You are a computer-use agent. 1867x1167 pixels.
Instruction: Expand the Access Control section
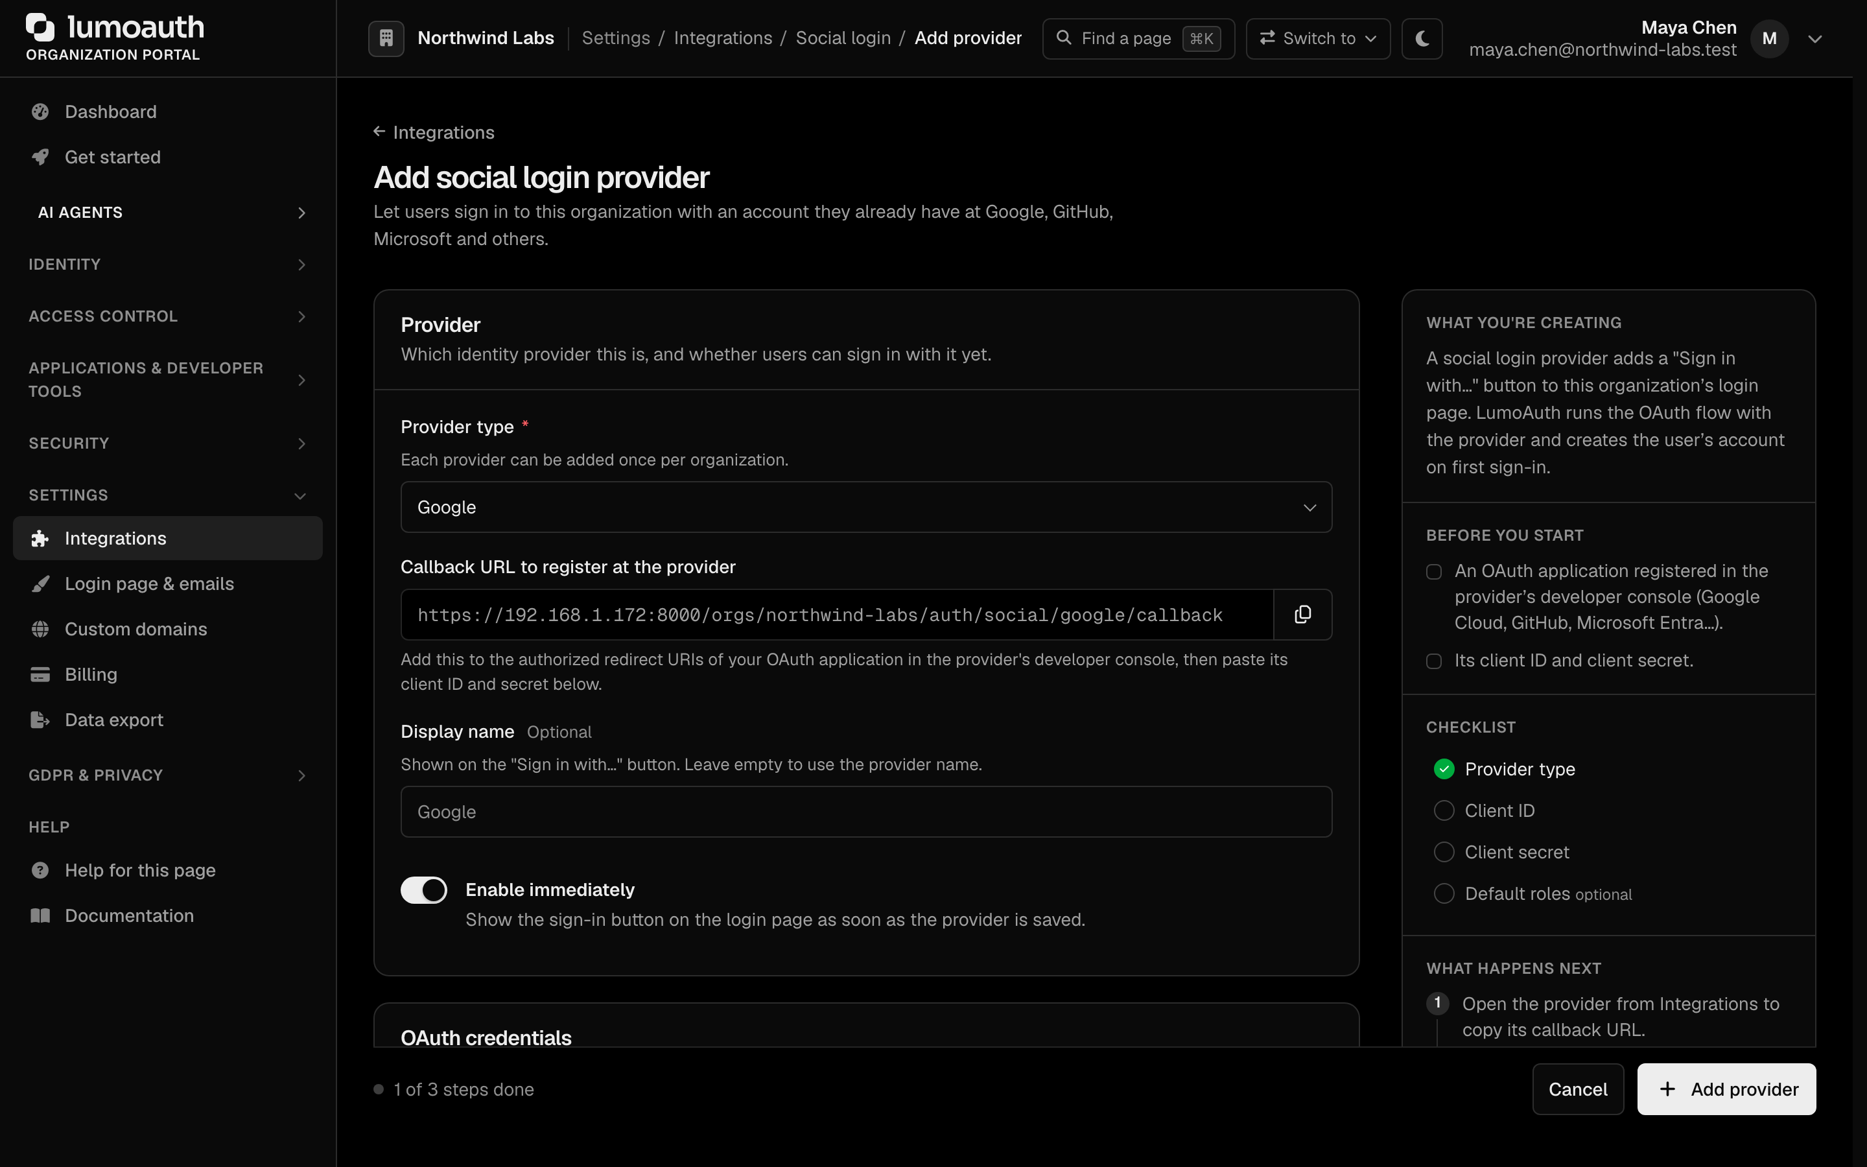pos(168,316)
